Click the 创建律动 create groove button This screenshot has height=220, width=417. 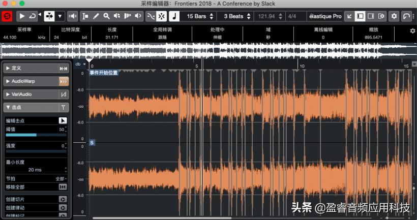63,208
